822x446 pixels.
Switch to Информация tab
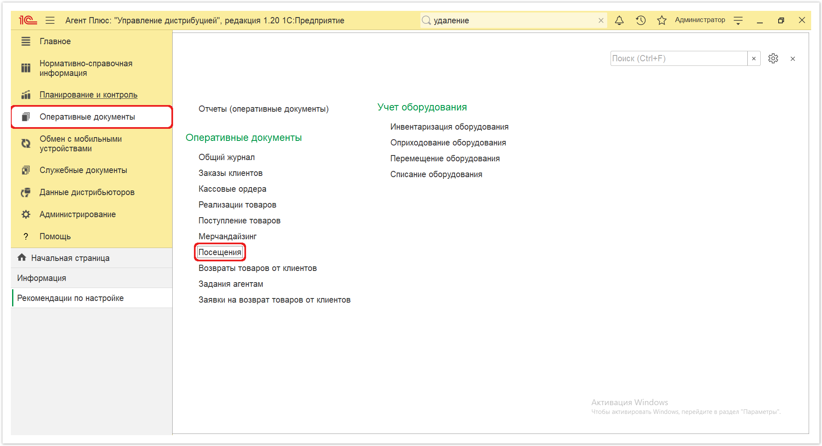click(92, 278)
